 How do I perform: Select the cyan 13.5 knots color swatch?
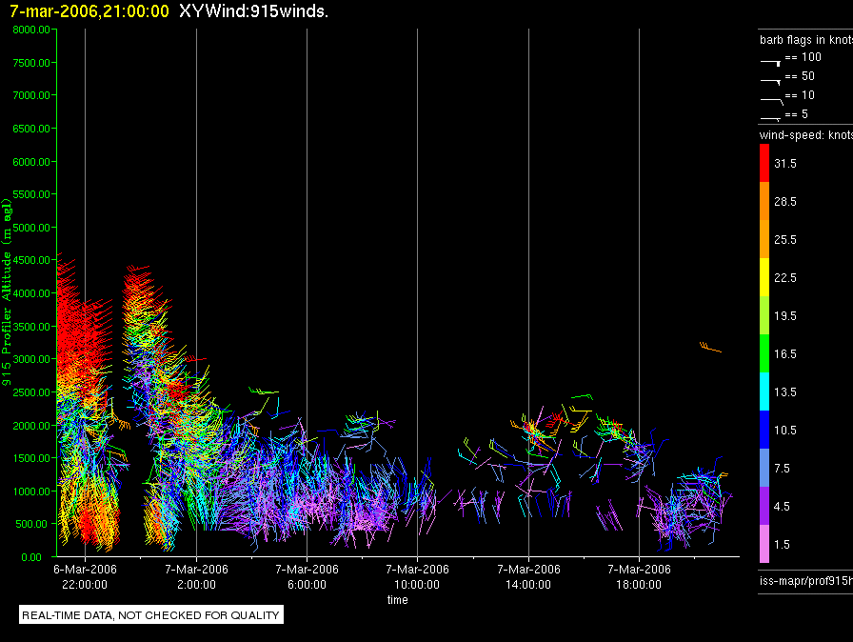(764, 391)
